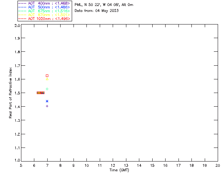Click the x-axis label 12
Screen dimensions: 224x179
tap(113, 165)
